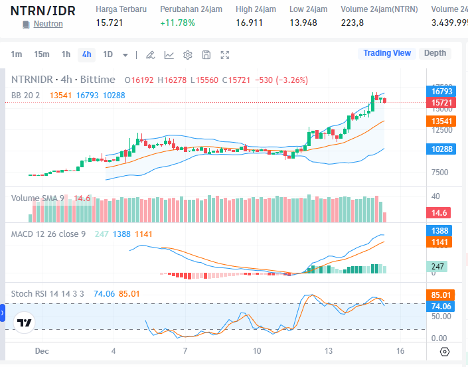Screen dimensions: 468x367
Task: Click the Stoch RSI 14 14 3 3 label
Action: (x=47, y=294)
